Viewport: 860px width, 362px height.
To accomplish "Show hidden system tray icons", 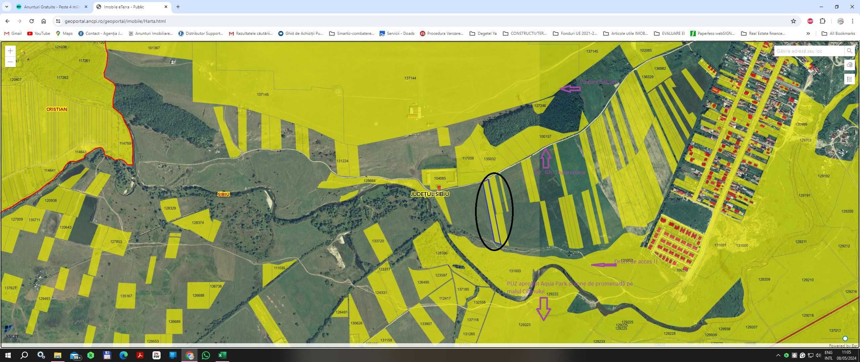I will (x=778, y=355).
